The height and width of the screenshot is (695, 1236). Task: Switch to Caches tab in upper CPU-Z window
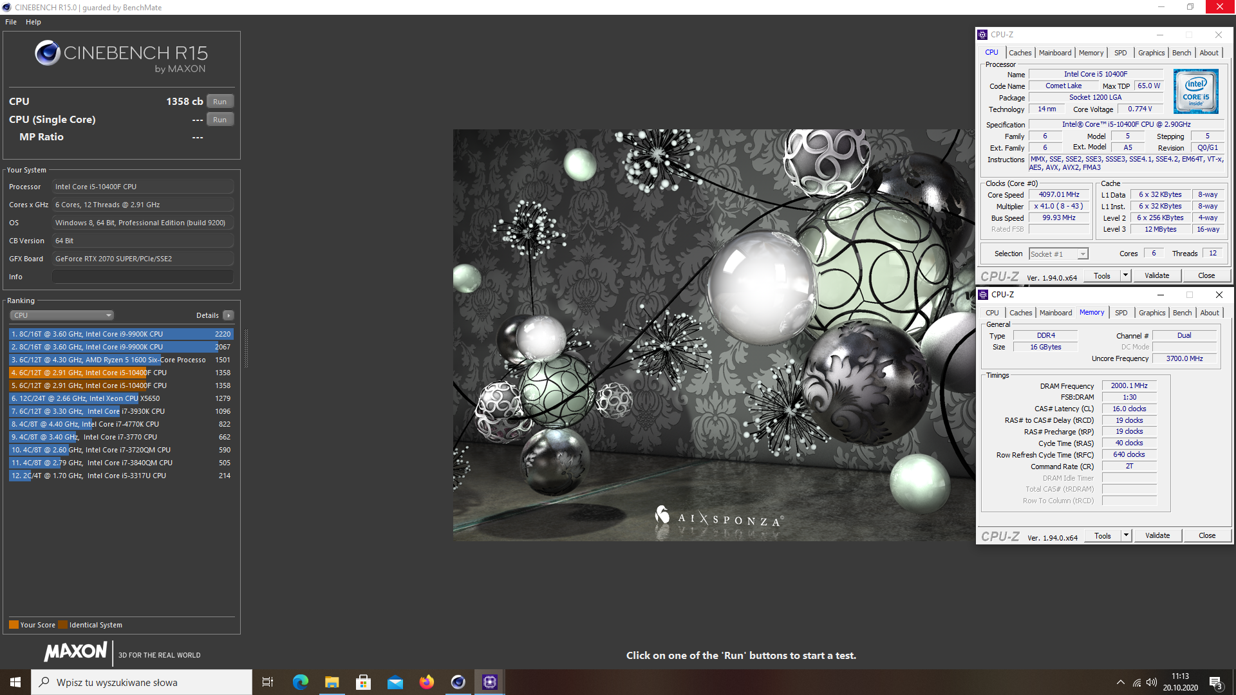pos(1020,53)
